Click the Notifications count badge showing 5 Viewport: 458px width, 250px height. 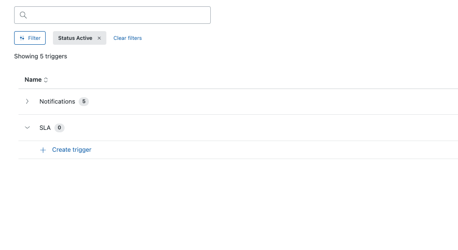[x=84, y=102]
